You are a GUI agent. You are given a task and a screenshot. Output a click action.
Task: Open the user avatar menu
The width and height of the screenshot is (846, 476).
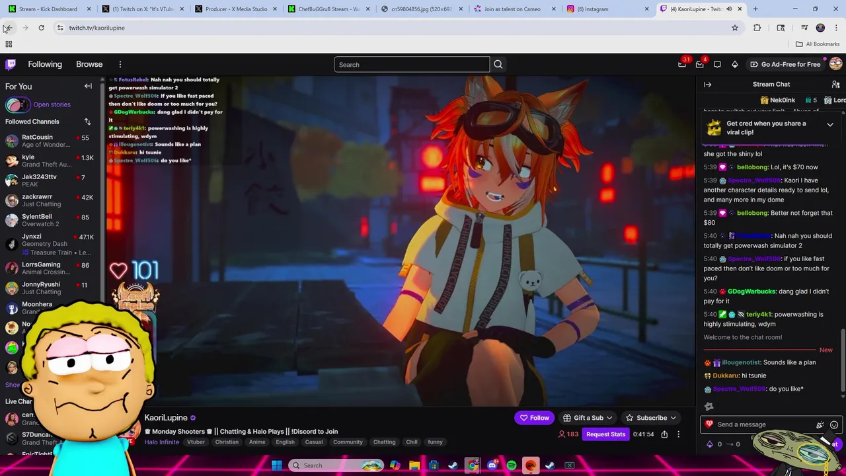coord(835,64)
